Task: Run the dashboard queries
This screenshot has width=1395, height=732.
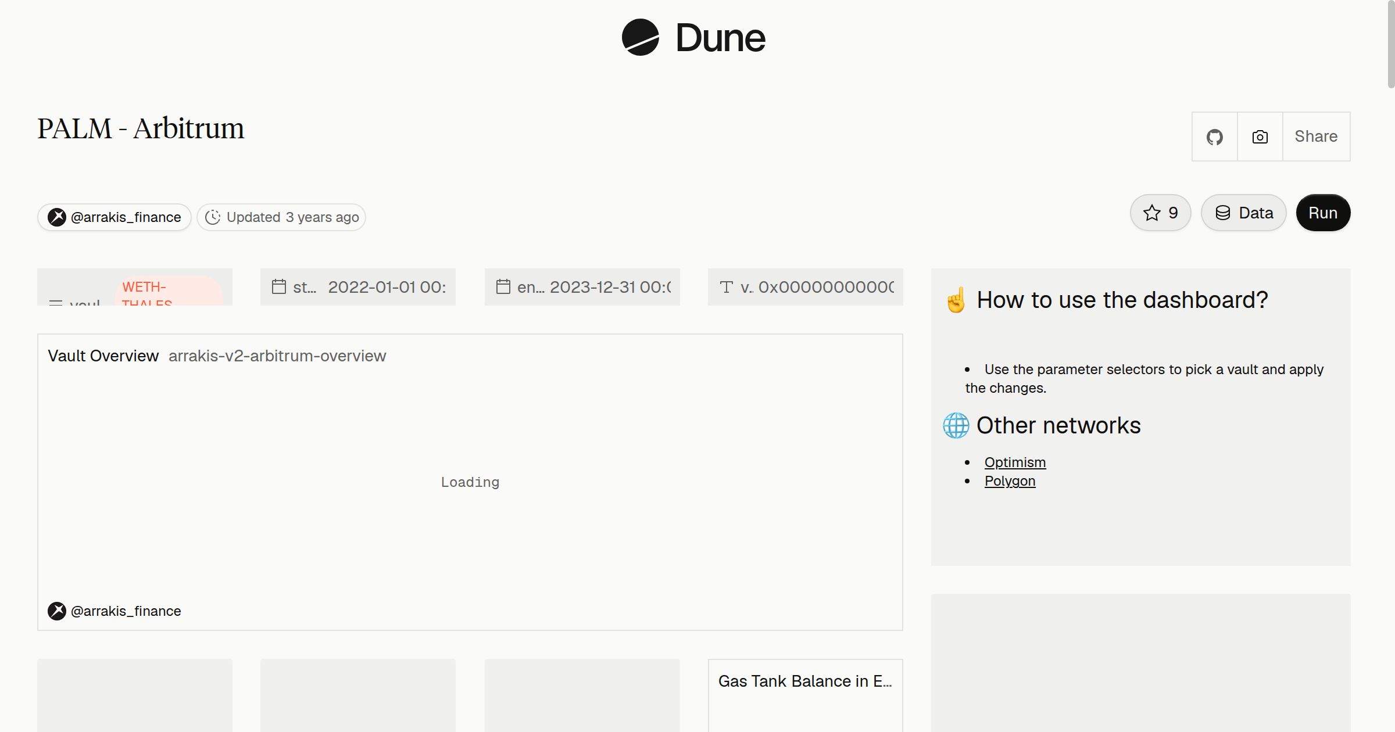Action: (x=1323, y=213)
